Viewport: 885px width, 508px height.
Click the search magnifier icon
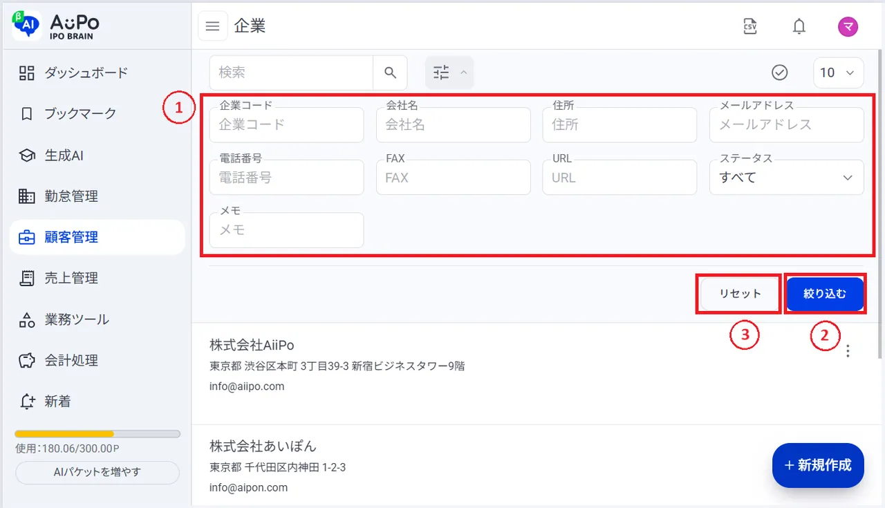click(391, 73)
